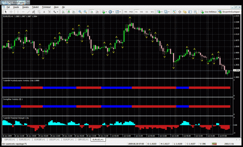Viewport: 243px width, 147px height.
Task: Open the Tabelid menu
Action: 35,7
